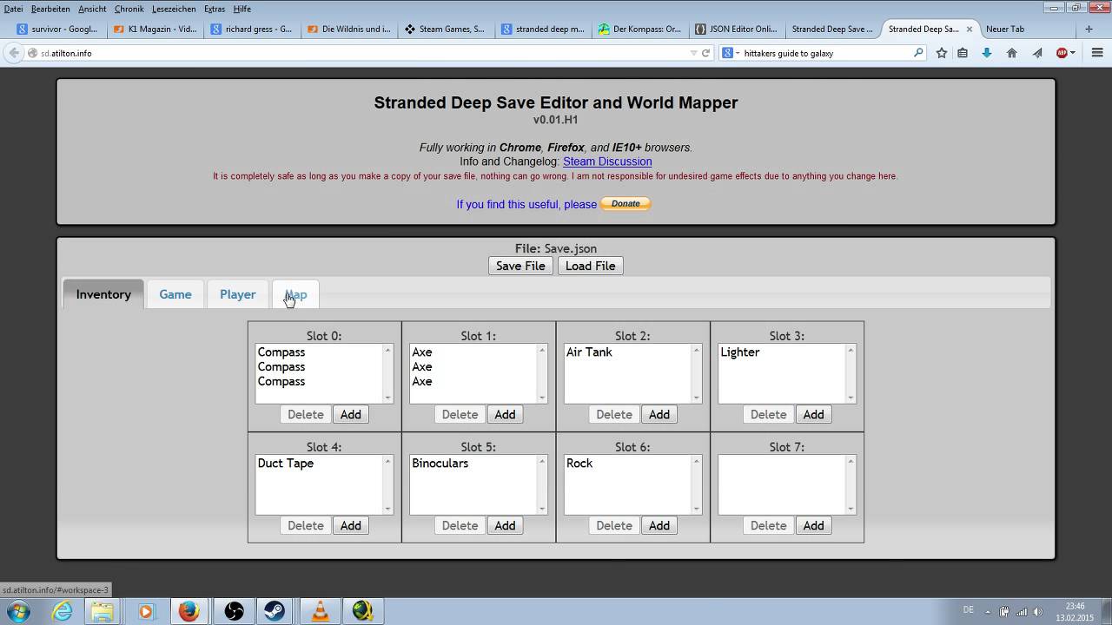
Task: Go to the home page icon
Action: [x=1012, y=53]
